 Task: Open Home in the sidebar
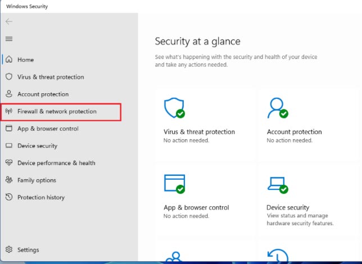[x=25, y=60]
